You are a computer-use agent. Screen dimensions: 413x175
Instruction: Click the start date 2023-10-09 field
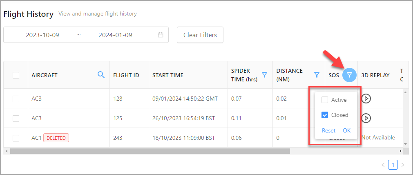click(x=42, y=35)
